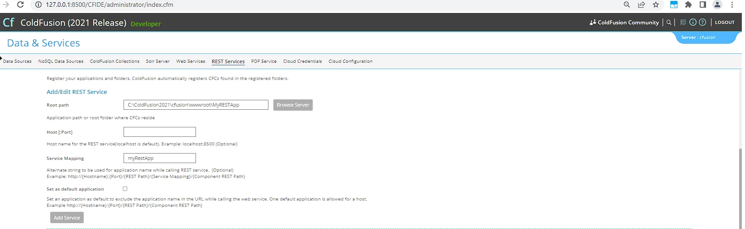
Task: View site information icon in address bar
Action: tap(38, 5)
